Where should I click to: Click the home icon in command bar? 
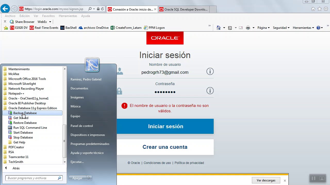(219, 28)
